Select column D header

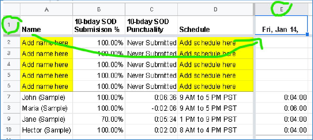(x=215, y=10)
